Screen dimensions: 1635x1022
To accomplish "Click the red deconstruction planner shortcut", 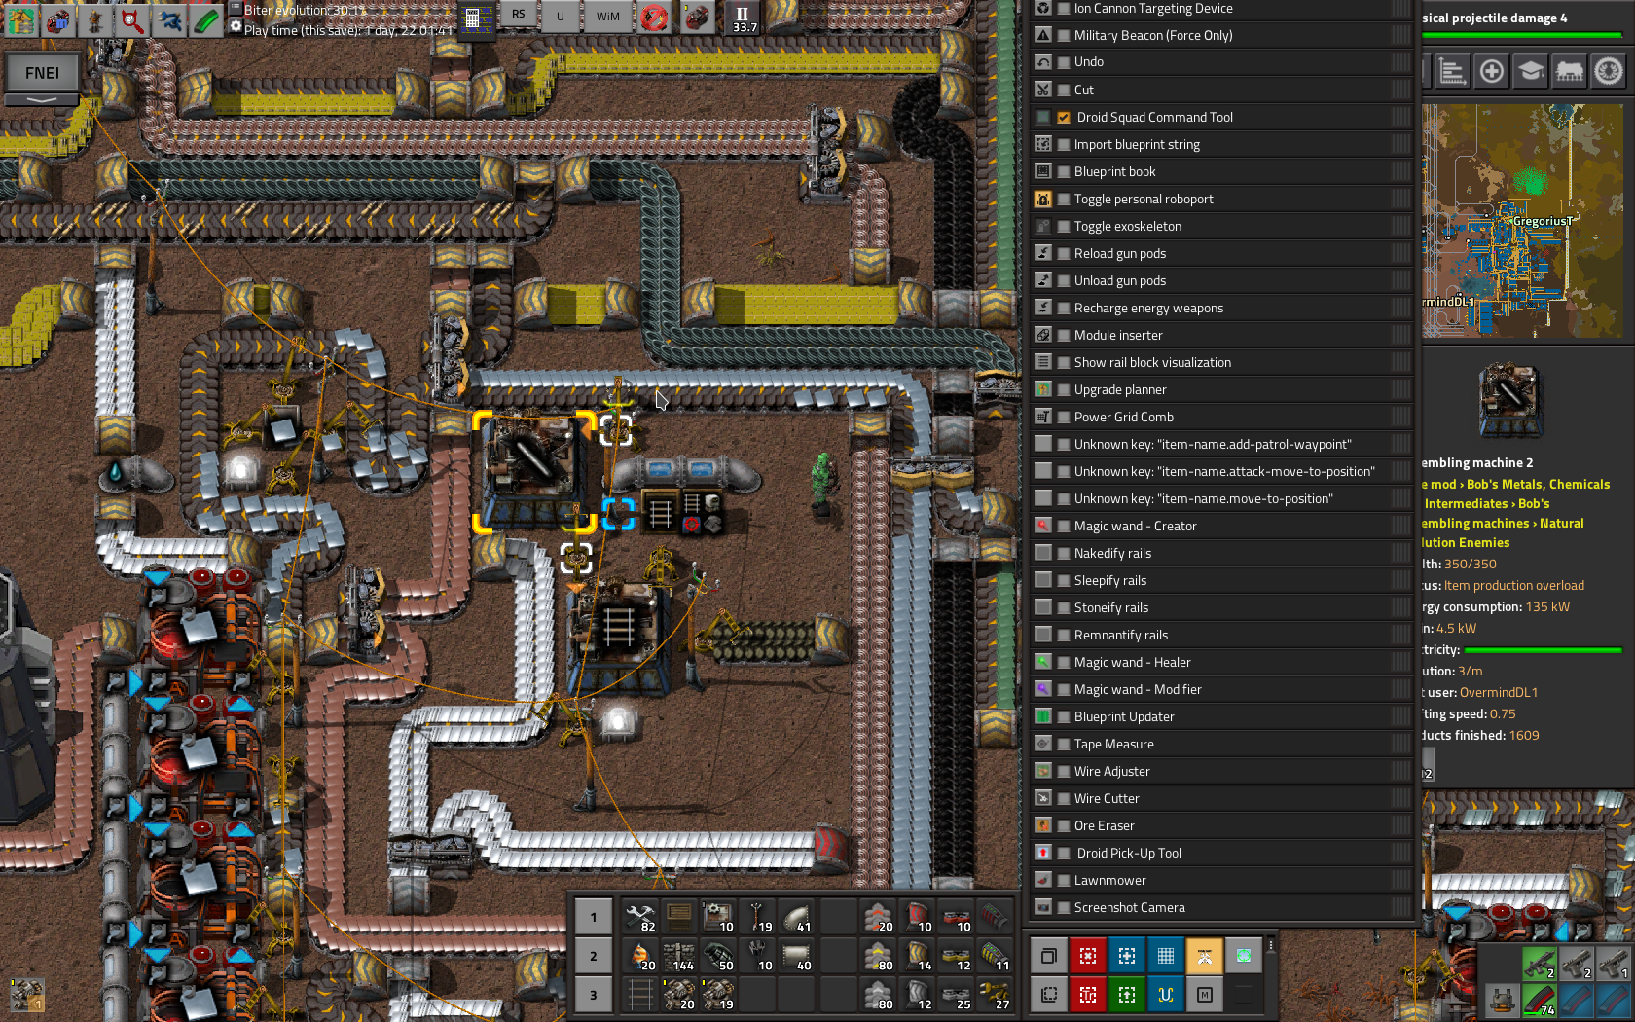I will [1088, 956].
